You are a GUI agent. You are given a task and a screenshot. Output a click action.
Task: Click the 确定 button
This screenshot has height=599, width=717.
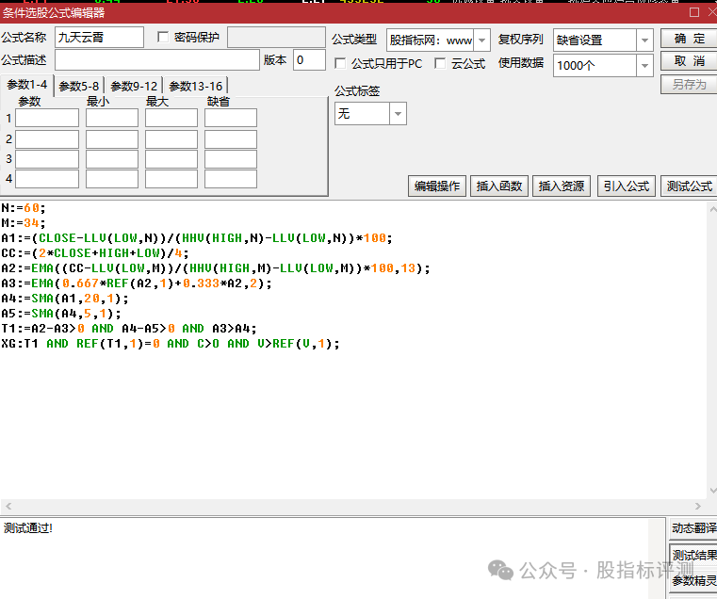tap(689, 39)
